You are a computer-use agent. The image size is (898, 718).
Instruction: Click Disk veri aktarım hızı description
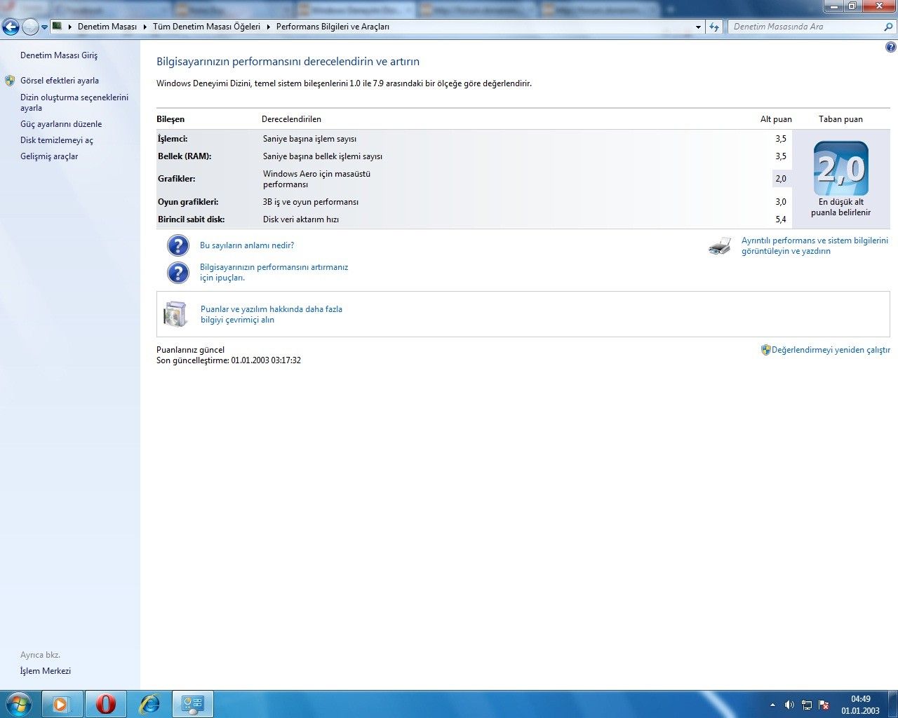tap(301, 219)
